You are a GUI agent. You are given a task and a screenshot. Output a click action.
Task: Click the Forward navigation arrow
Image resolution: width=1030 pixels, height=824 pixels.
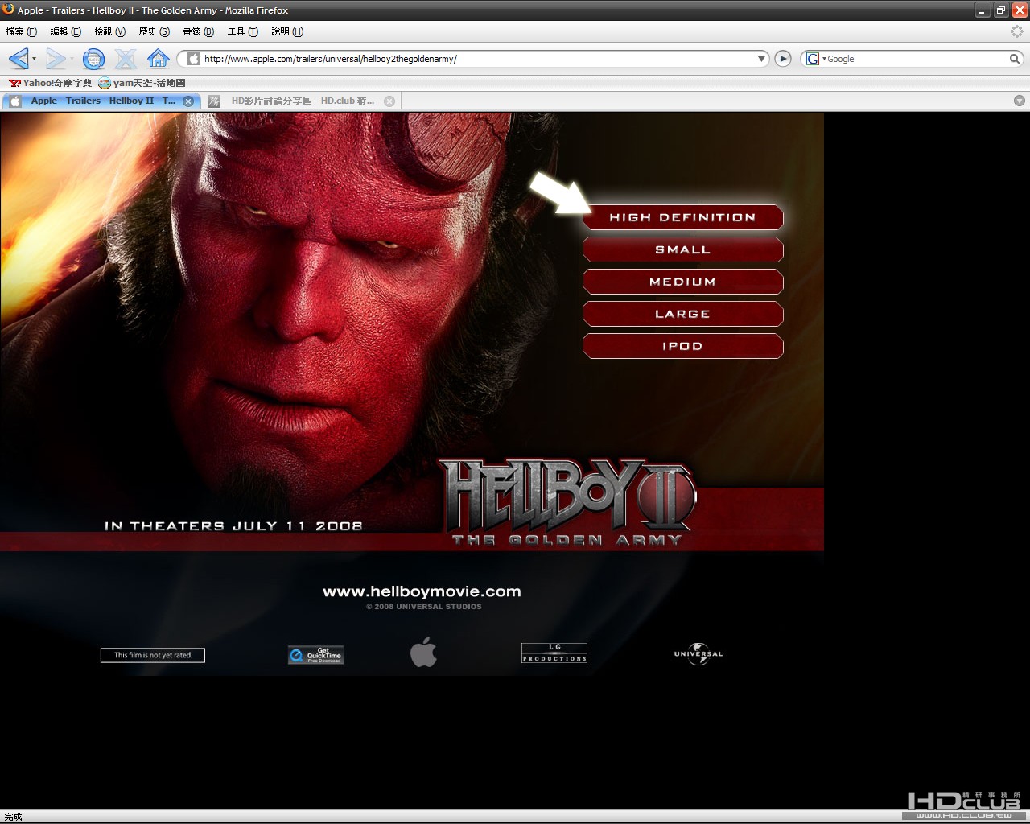(55, 59)
